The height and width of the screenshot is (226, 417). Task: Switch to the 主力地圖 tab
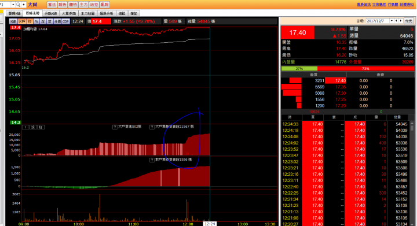pos(88,13)
